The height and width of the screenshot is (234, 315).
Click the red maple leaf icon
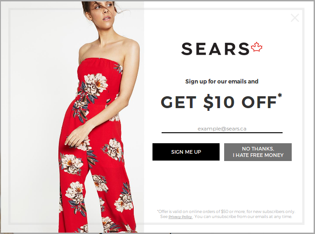click(257, 47)
